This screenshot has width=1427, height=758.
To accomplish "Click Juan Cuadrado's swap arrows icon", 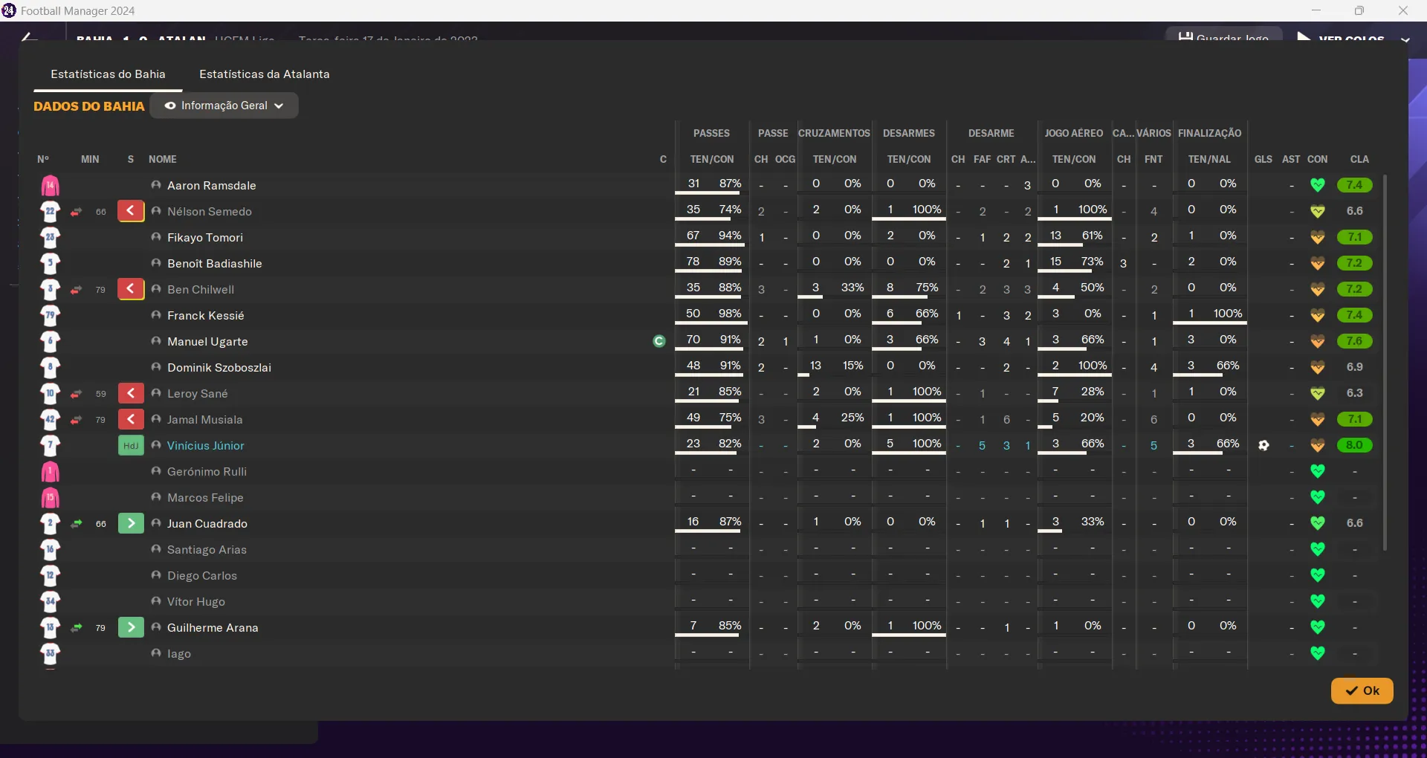I will click(76, 524).
